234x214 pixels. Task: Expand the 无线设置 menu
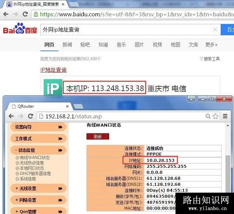(39, 189)
